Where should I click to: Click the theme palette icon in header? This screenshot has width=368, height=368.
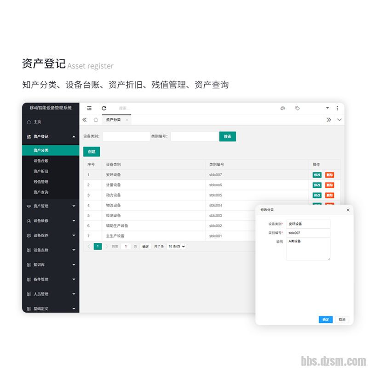point(283,108)
